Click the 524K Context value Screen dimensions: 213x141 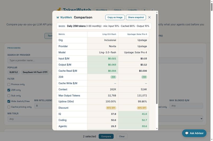click(x=144, y=89)
